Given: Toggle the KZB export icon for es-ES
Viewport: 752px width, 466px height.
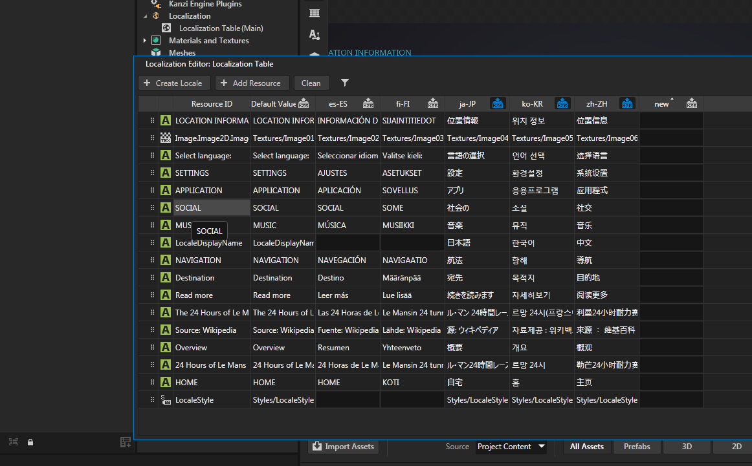Looking at the screenshot, I should pos(368,103).
